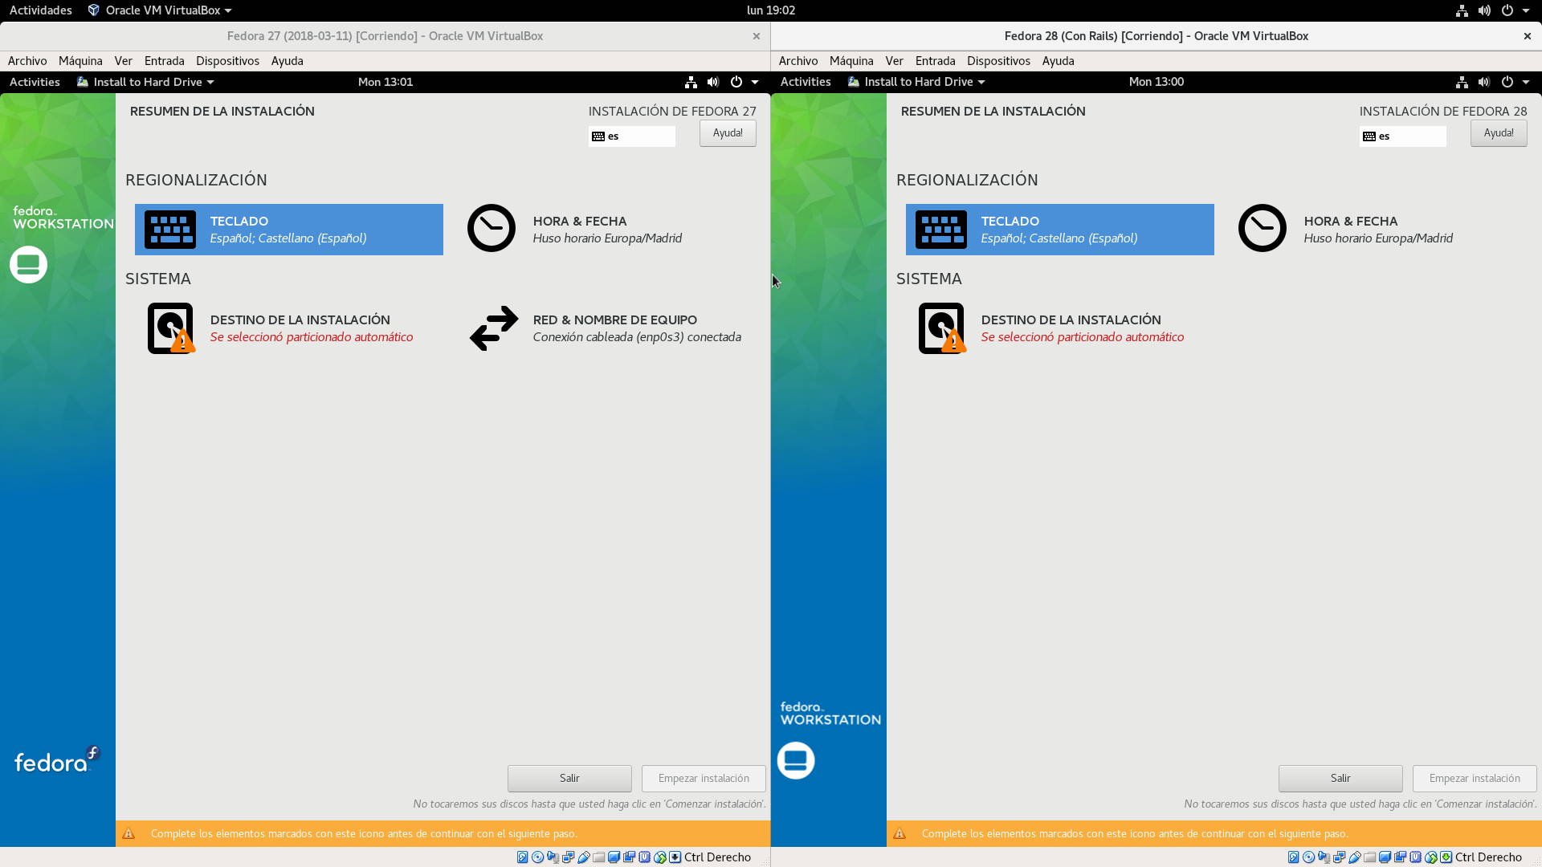Open network arrows icon in Fedora 27
Image resolution: width=1542 pixels, height=867 pixels.
[494, 328]
